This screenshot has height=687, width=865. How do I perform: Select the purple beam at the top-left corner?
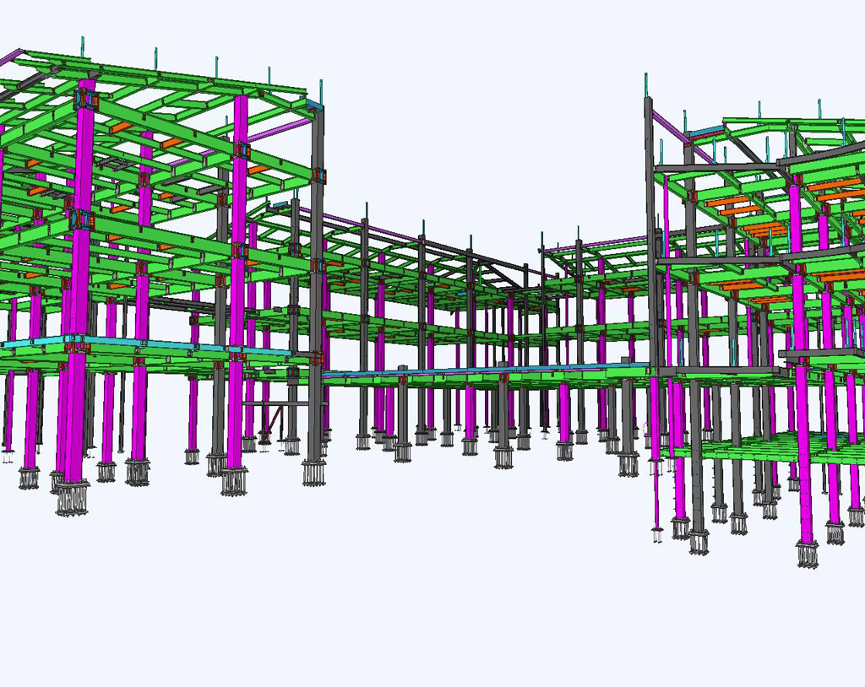pyautogui.click(x=10, y=57)
